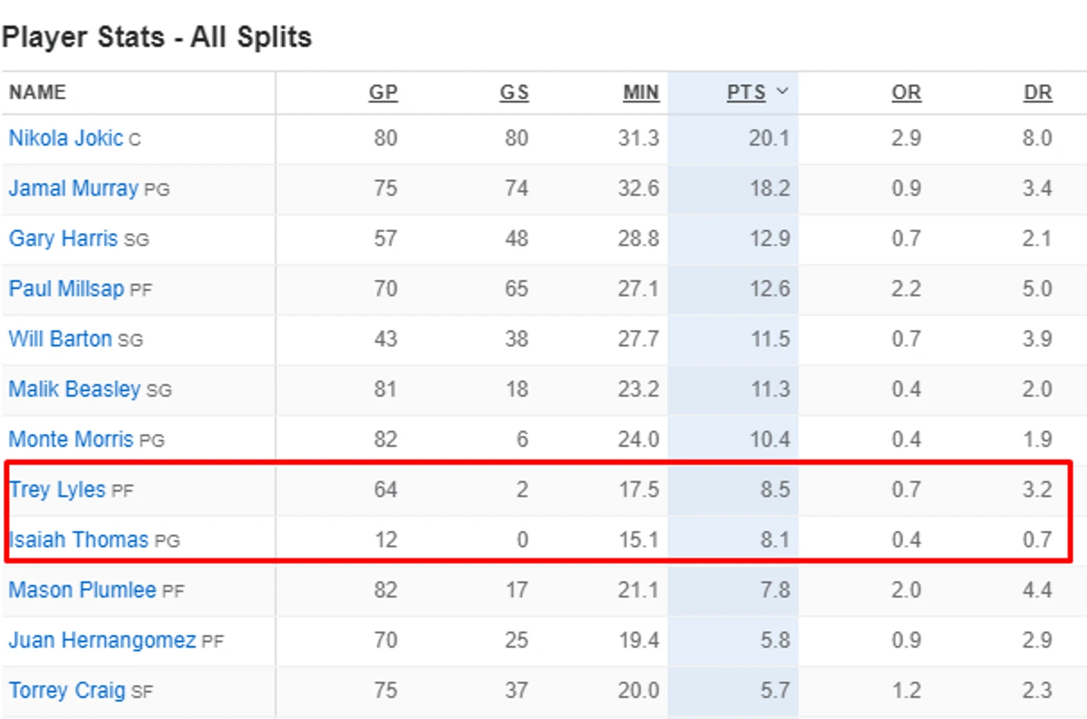
Task: Open Nikola Jokic player page
Action: [66, 138]
